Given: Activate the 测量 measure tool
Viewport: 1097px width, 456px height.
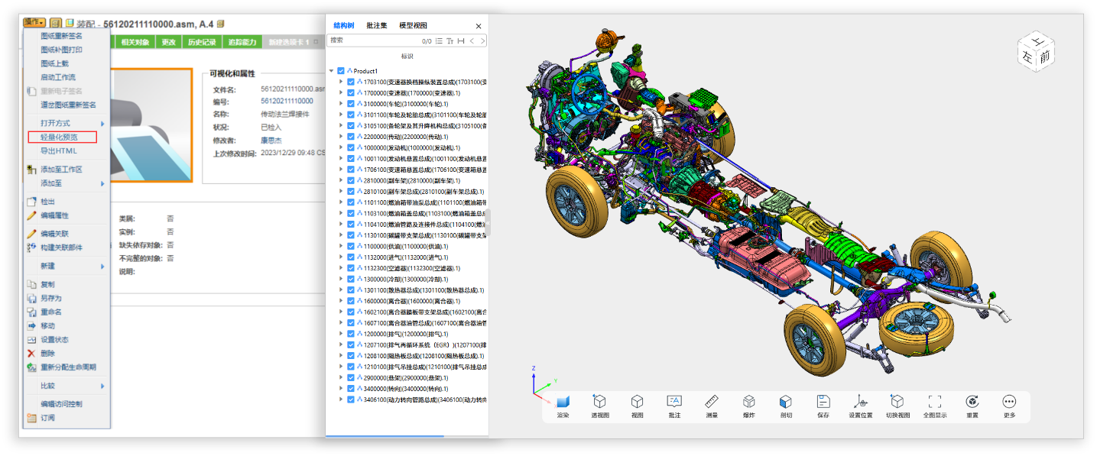Looking at the screenshot, I should pyautogui.click(x=711, y=403).
